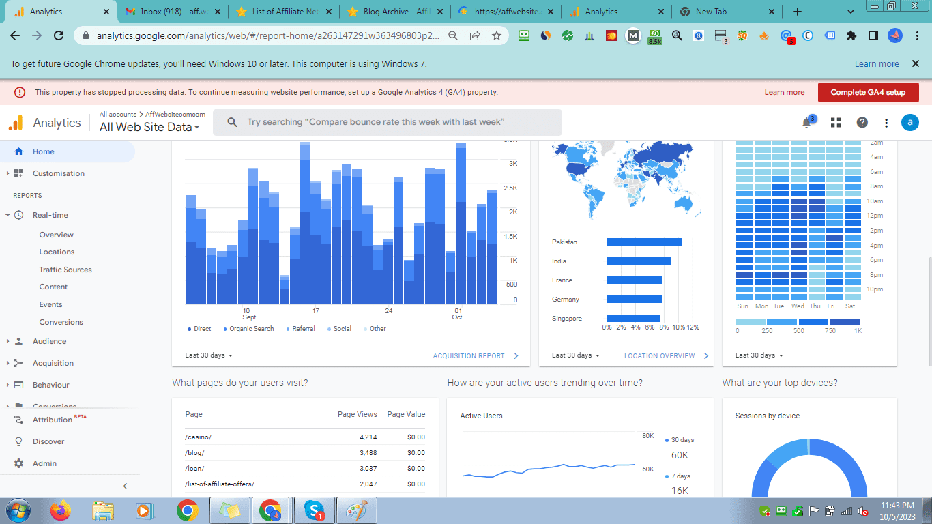Open Last 30 days dropdown under acquisition chart

click(209, 355)
